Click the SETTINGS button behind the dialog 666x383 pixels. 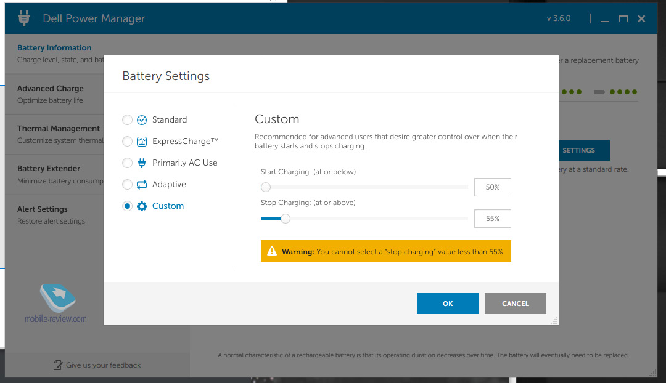tap(584, 151)
